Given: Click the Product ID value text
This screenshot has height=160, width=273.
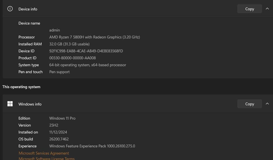Looking at the screenshot, I should [x=72, y=58].
